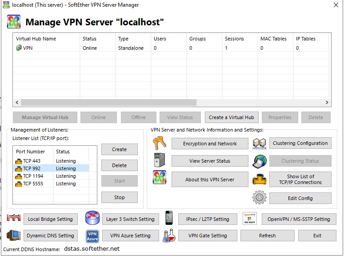Click the gear icon beside Edit Config
Screen dimensions: 344x256
tap(259, 198)
